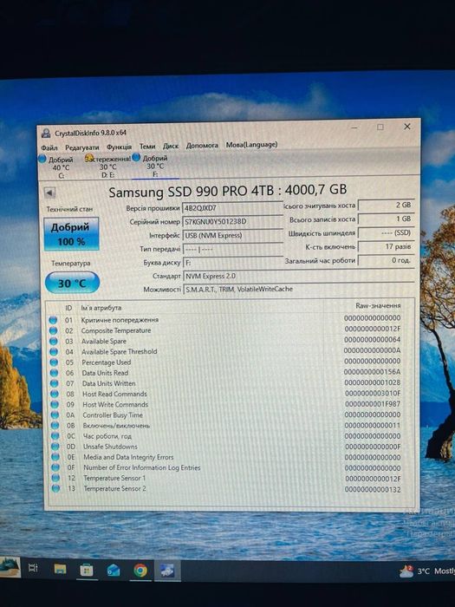Open the Мова(Language) menu
The width and height of the screenshot is (455, 607).
tap(251, 145)
